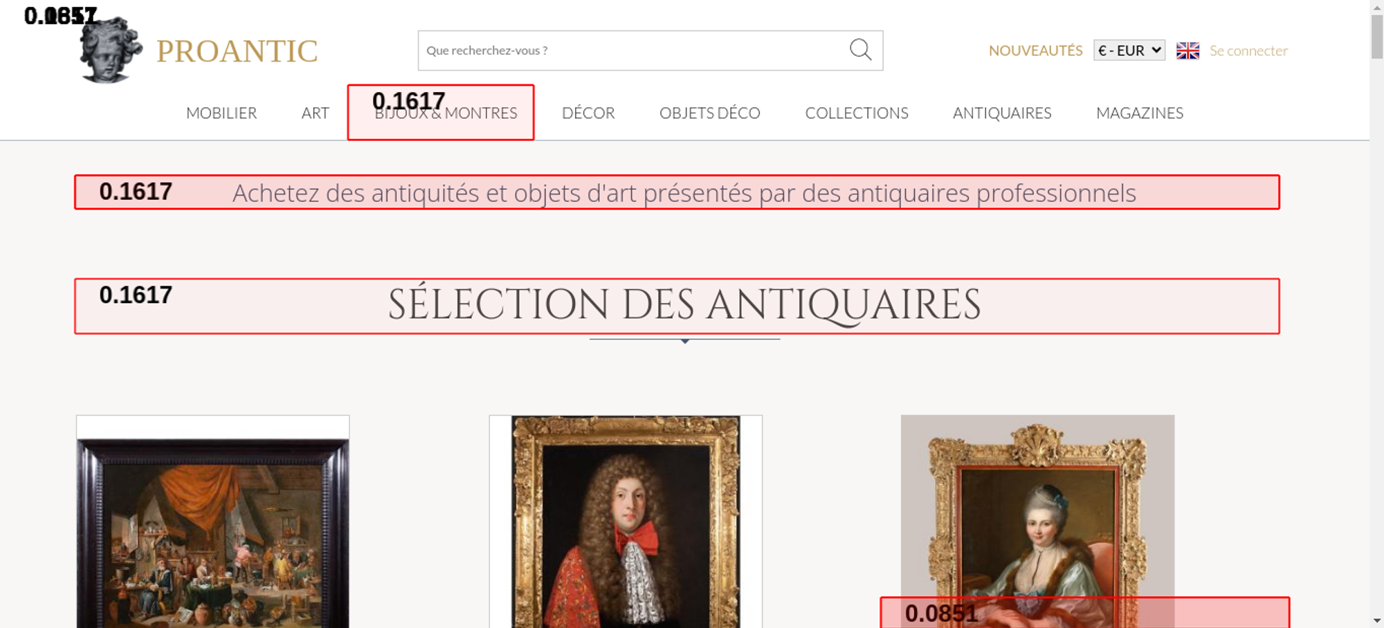
Task: Click the Nouveautés link
Action: pyautogui.click(x=1035, y=50)
